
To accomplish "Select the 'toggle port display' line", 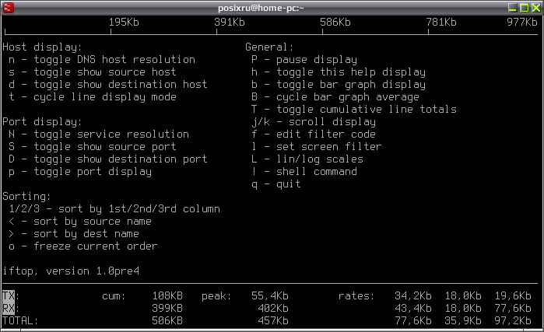I will [x=80, y=172].
